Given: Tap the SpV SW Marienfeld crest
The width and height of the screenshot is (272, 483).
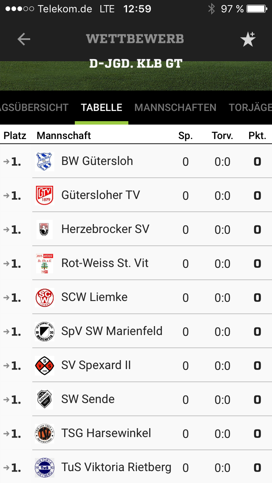Looking at the screenshot, I should (x=44, y=332).
